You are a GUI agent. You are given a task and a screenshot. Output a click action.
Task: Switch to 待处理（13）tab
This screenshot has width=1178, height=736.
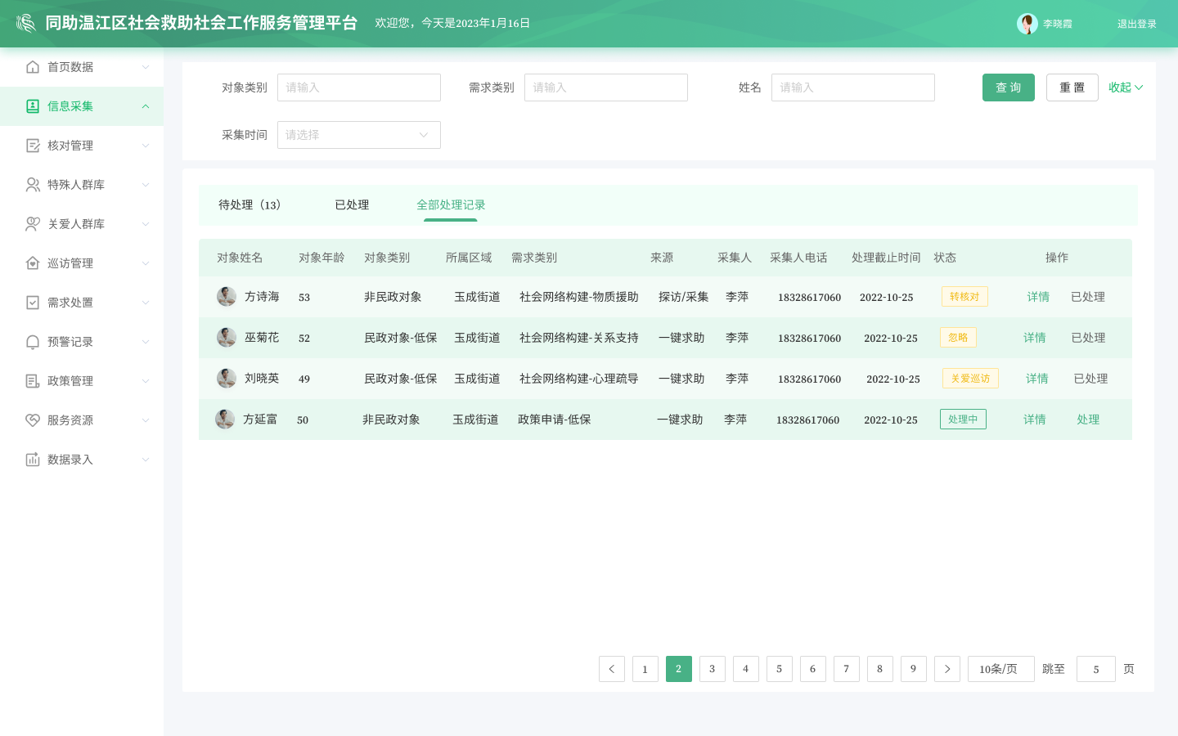pos(250,204)
